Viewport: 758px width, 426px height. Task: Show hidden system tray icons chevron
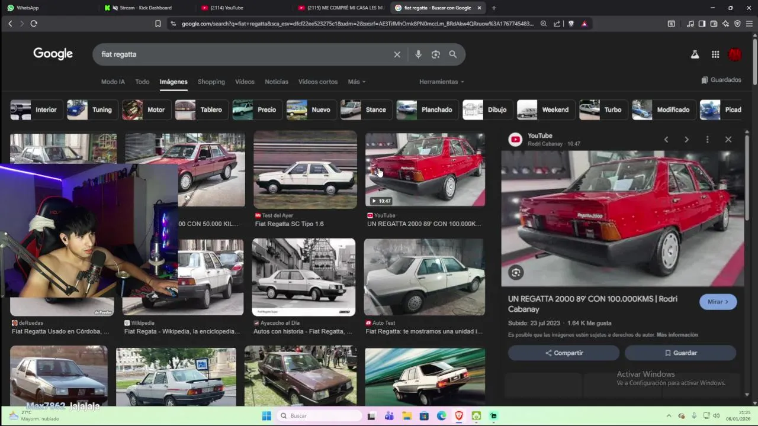click(669, 416)
